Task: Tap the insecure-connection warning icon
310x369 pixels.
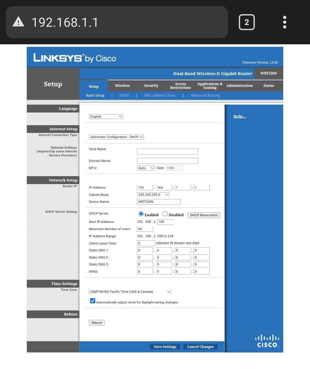Action: pos(18,22)
